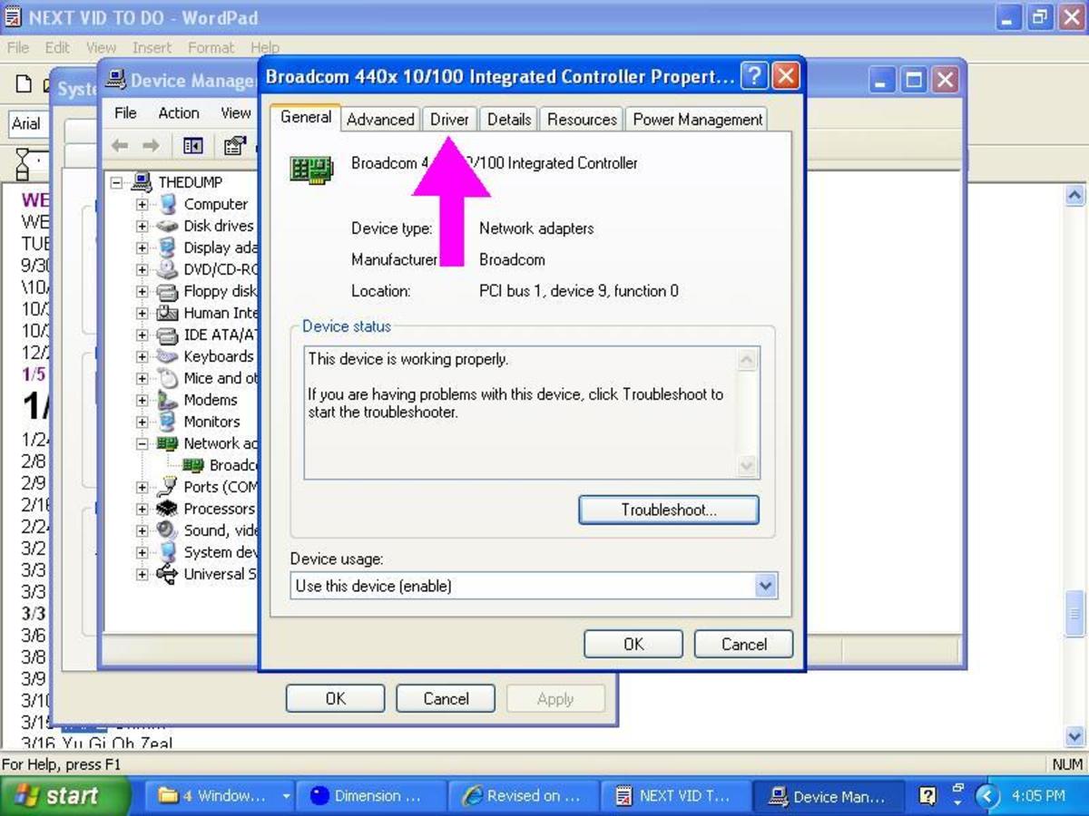
Task: Click the back arrow in Device Manager
Action: [119, 145]
